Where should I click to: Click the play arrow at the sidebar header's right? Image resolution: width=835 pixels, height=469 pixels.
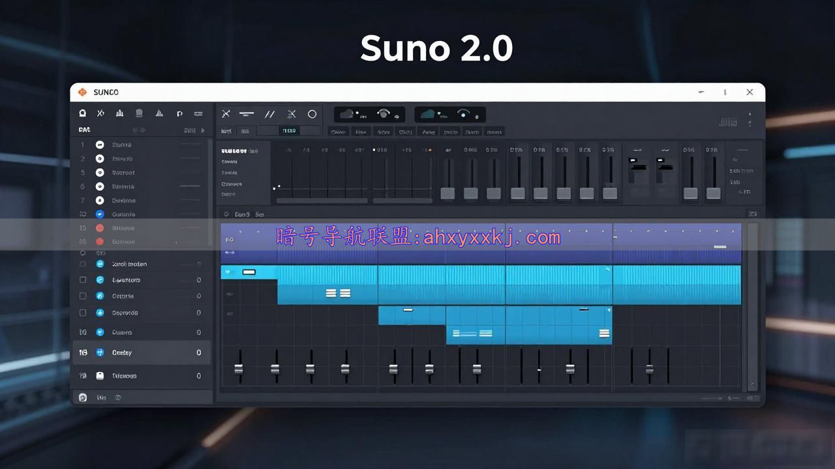[x=203, y=130]
